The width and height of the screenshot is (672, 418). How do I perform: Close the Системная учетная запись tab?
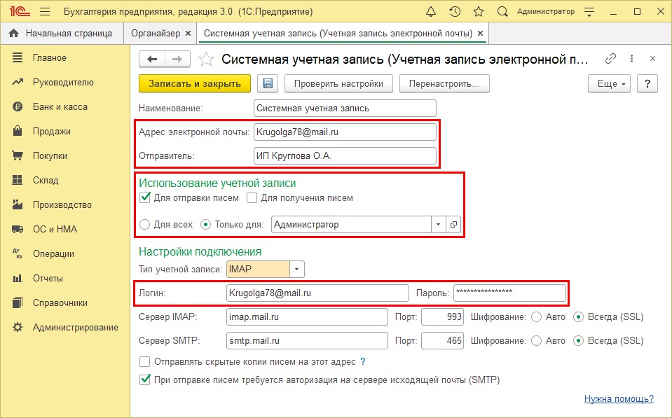pos(480,34)
